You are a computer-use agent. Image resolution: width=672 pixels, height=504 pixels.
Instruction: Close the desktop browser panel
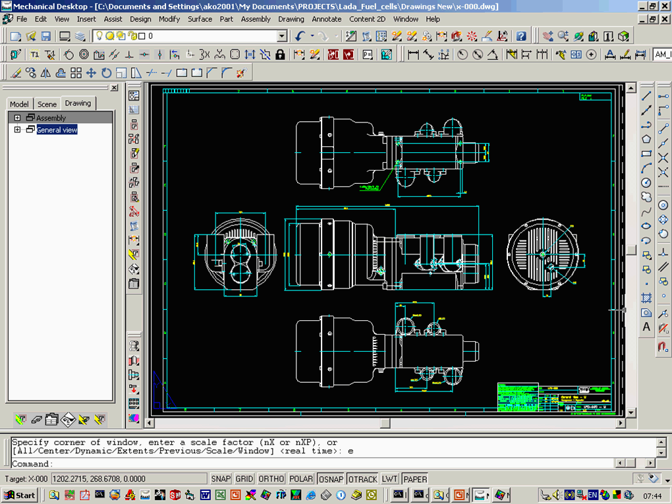[114, 88]
